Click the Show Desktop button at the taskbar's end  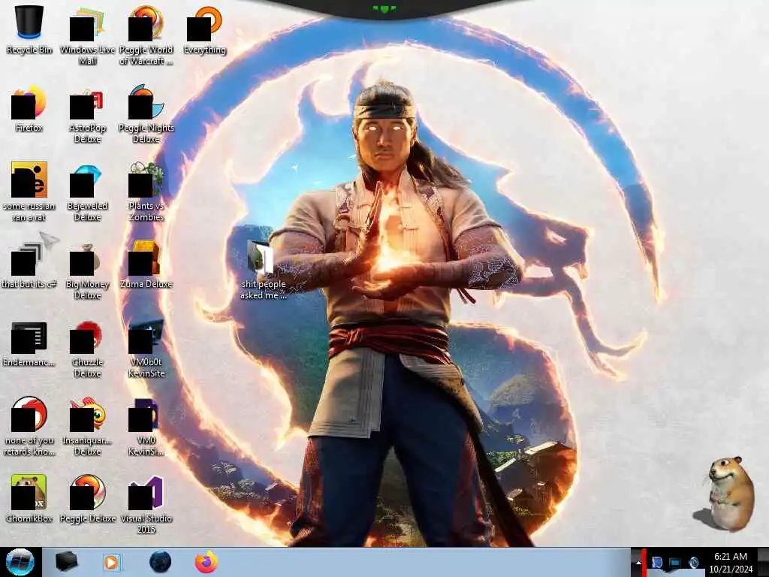pos(764,562)
